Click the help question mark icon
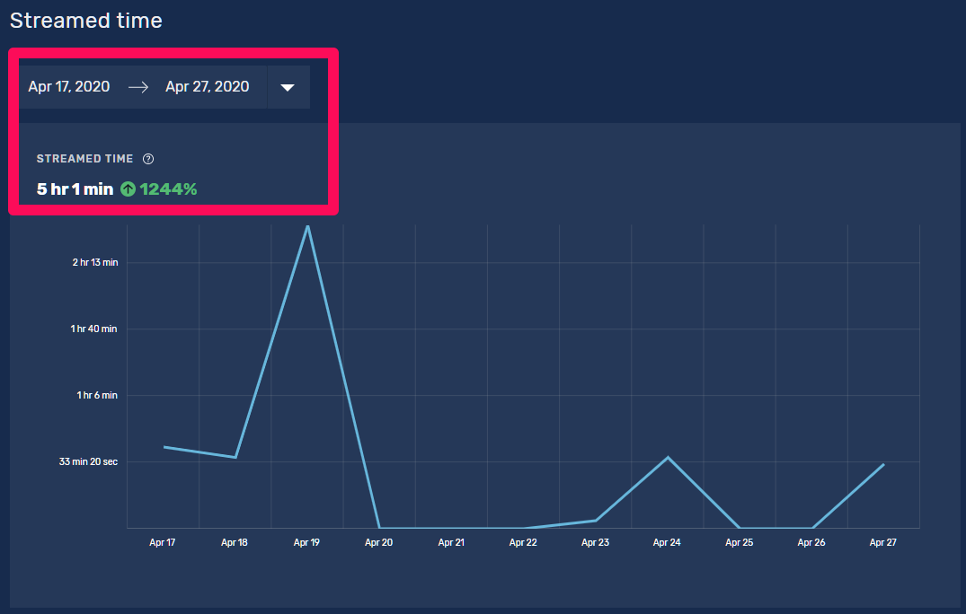 [148, 159]
